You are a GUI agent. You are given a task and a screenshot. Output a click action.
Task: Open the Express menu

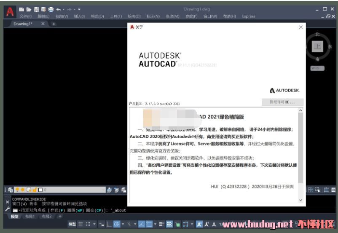coord(248,16)
